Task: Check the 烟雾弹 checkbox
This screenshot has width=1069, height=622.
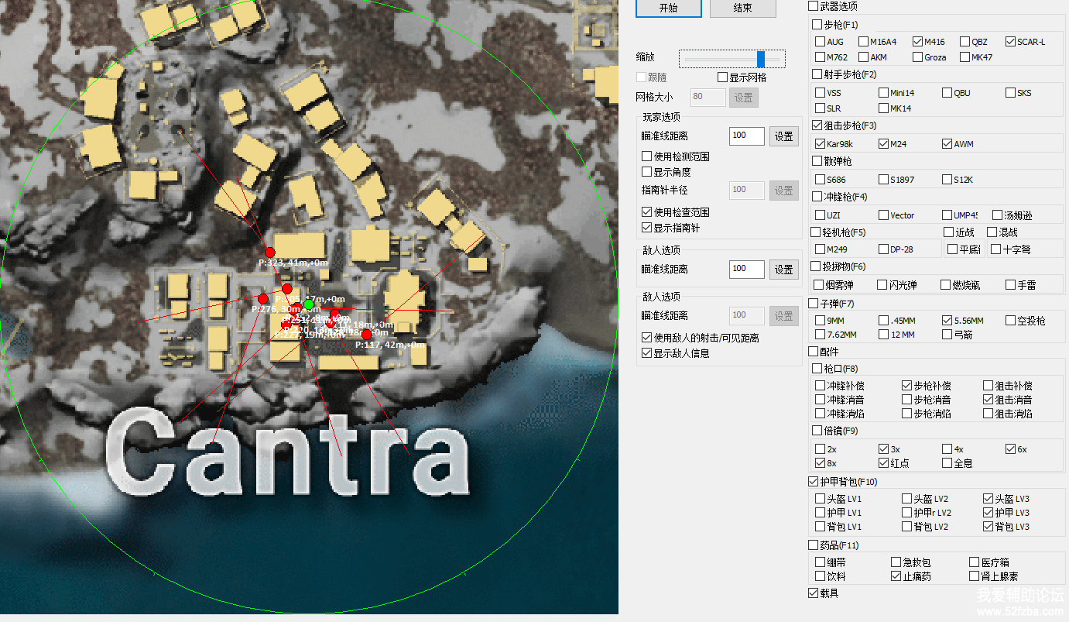Action: pyautogui.click(x=820, y=285)
